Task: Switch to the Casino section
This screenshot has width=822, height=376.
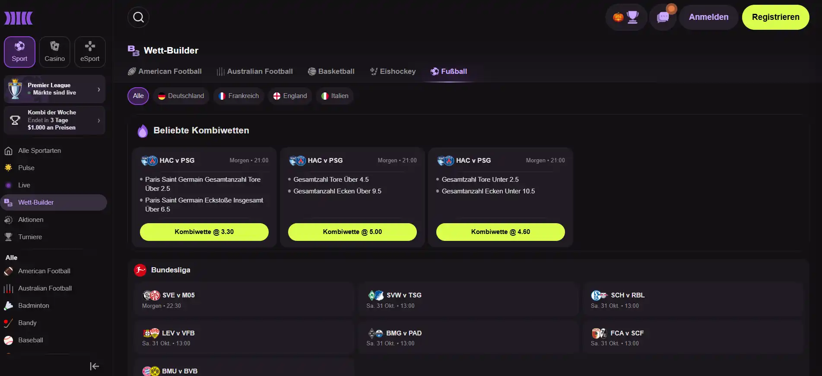Action: [55, 52]
